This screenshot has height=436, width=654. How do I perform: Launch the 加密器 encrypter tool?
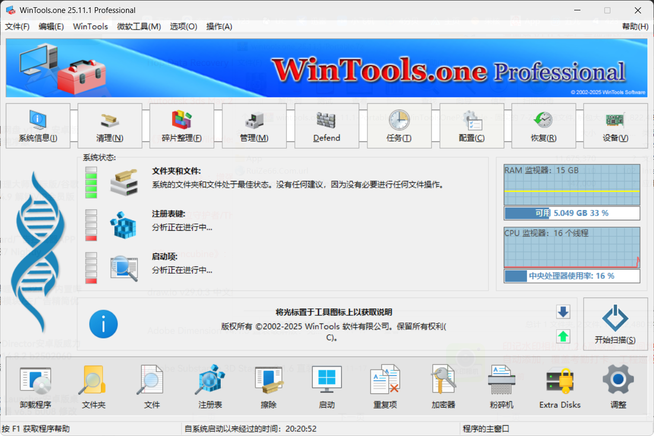coord(444,387)
